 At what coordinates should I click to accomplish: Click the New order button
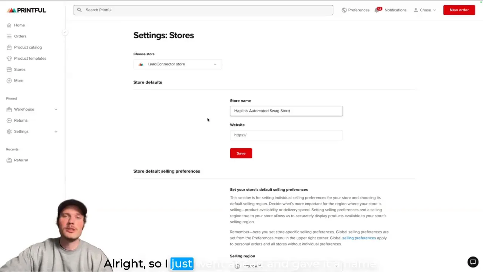pos(459,10)
